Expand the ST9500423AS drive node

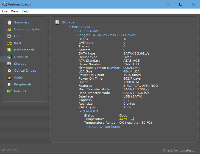pos(75,31)
